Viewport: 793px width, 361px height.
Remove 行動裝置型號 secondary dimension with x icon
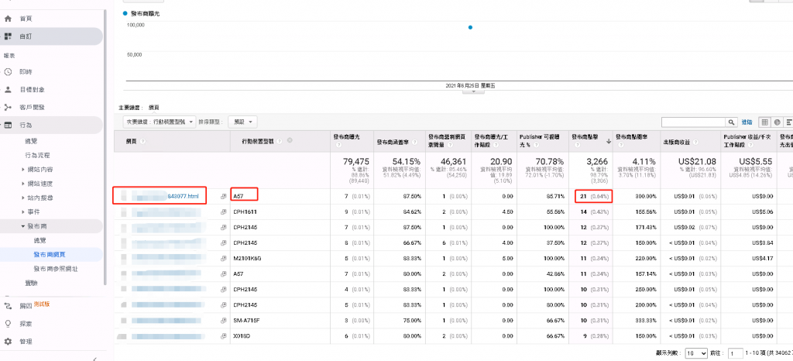click(x=290, y=140)
